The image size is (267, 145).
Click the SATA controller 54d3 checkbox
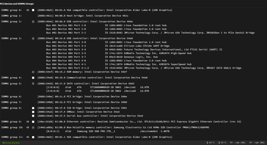[x=33, y=84]
